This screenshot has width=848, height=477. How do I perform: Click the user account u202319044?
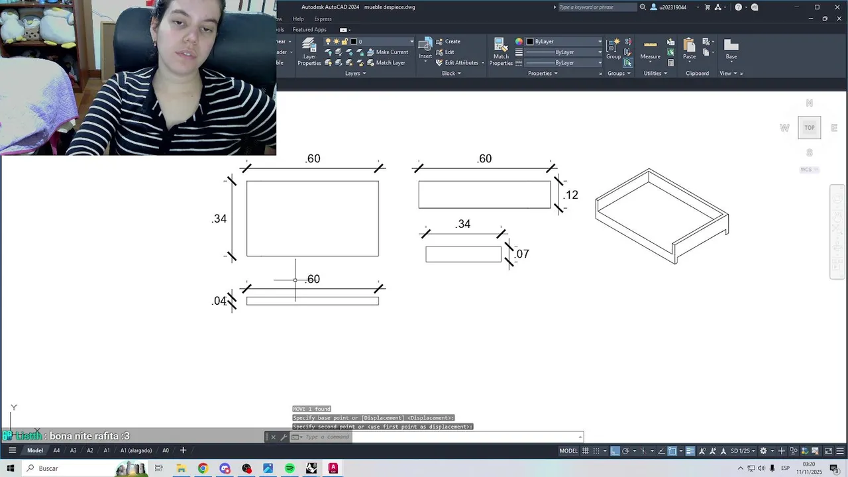[673, 7]
